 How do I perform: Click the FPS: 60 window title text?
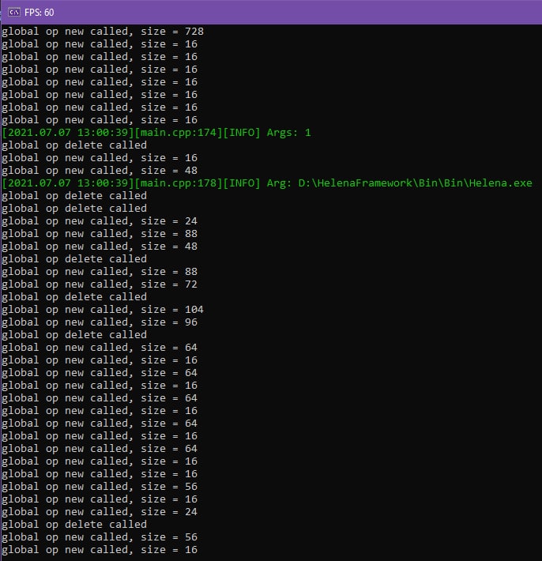pos(40,13)
